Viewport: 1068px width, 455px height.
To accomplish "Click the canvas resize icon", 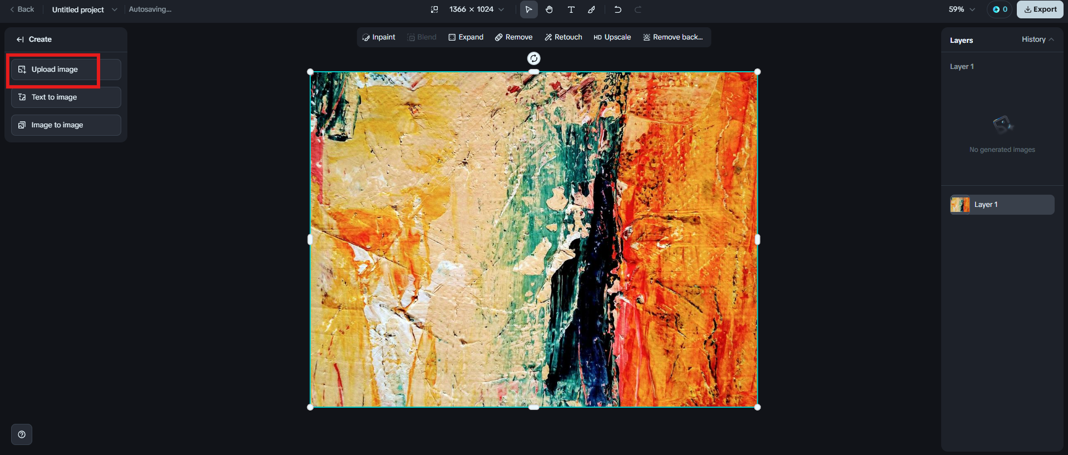I will [x=434, y=9].
